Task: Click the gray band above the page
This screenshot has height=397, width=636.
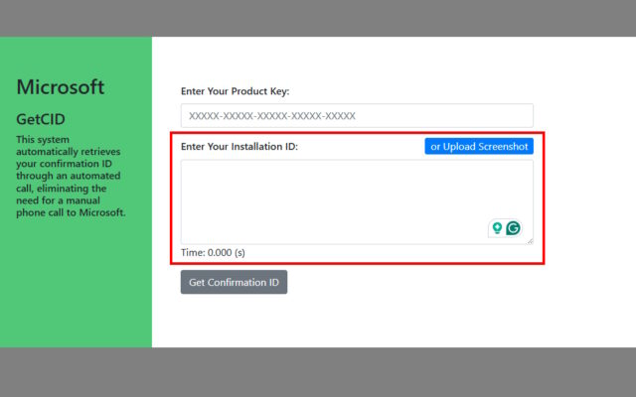Action: click(318, 18)
